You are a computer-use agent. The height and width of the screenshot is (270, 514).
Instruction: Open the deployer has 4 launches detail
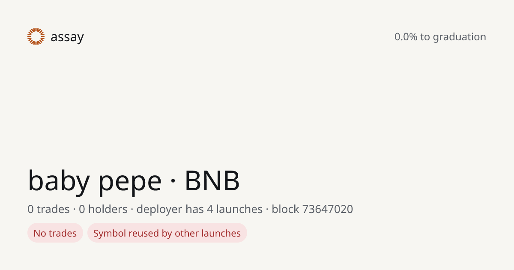200,209
